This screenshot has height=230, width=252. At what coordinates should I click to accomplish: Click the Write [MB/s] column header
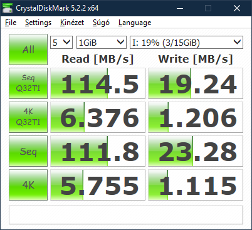click(x=196, y=59)
